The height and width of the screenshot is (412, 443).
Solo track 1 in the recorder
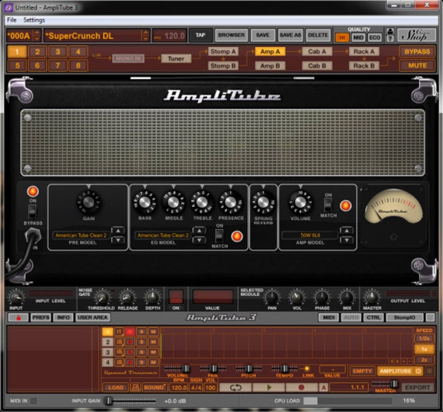click(141, 331)
